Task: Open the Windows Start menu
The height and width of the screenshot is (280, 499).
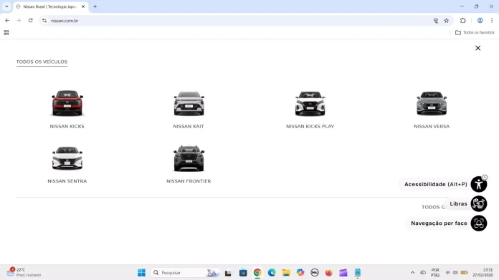Action: coord(141,273)
